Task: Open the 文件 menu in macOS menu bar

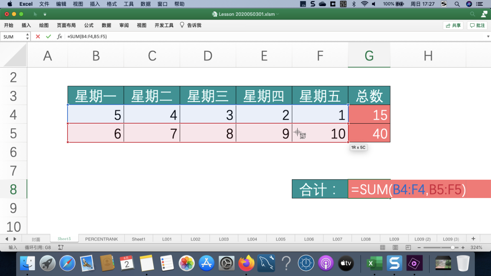Action: 44,4
